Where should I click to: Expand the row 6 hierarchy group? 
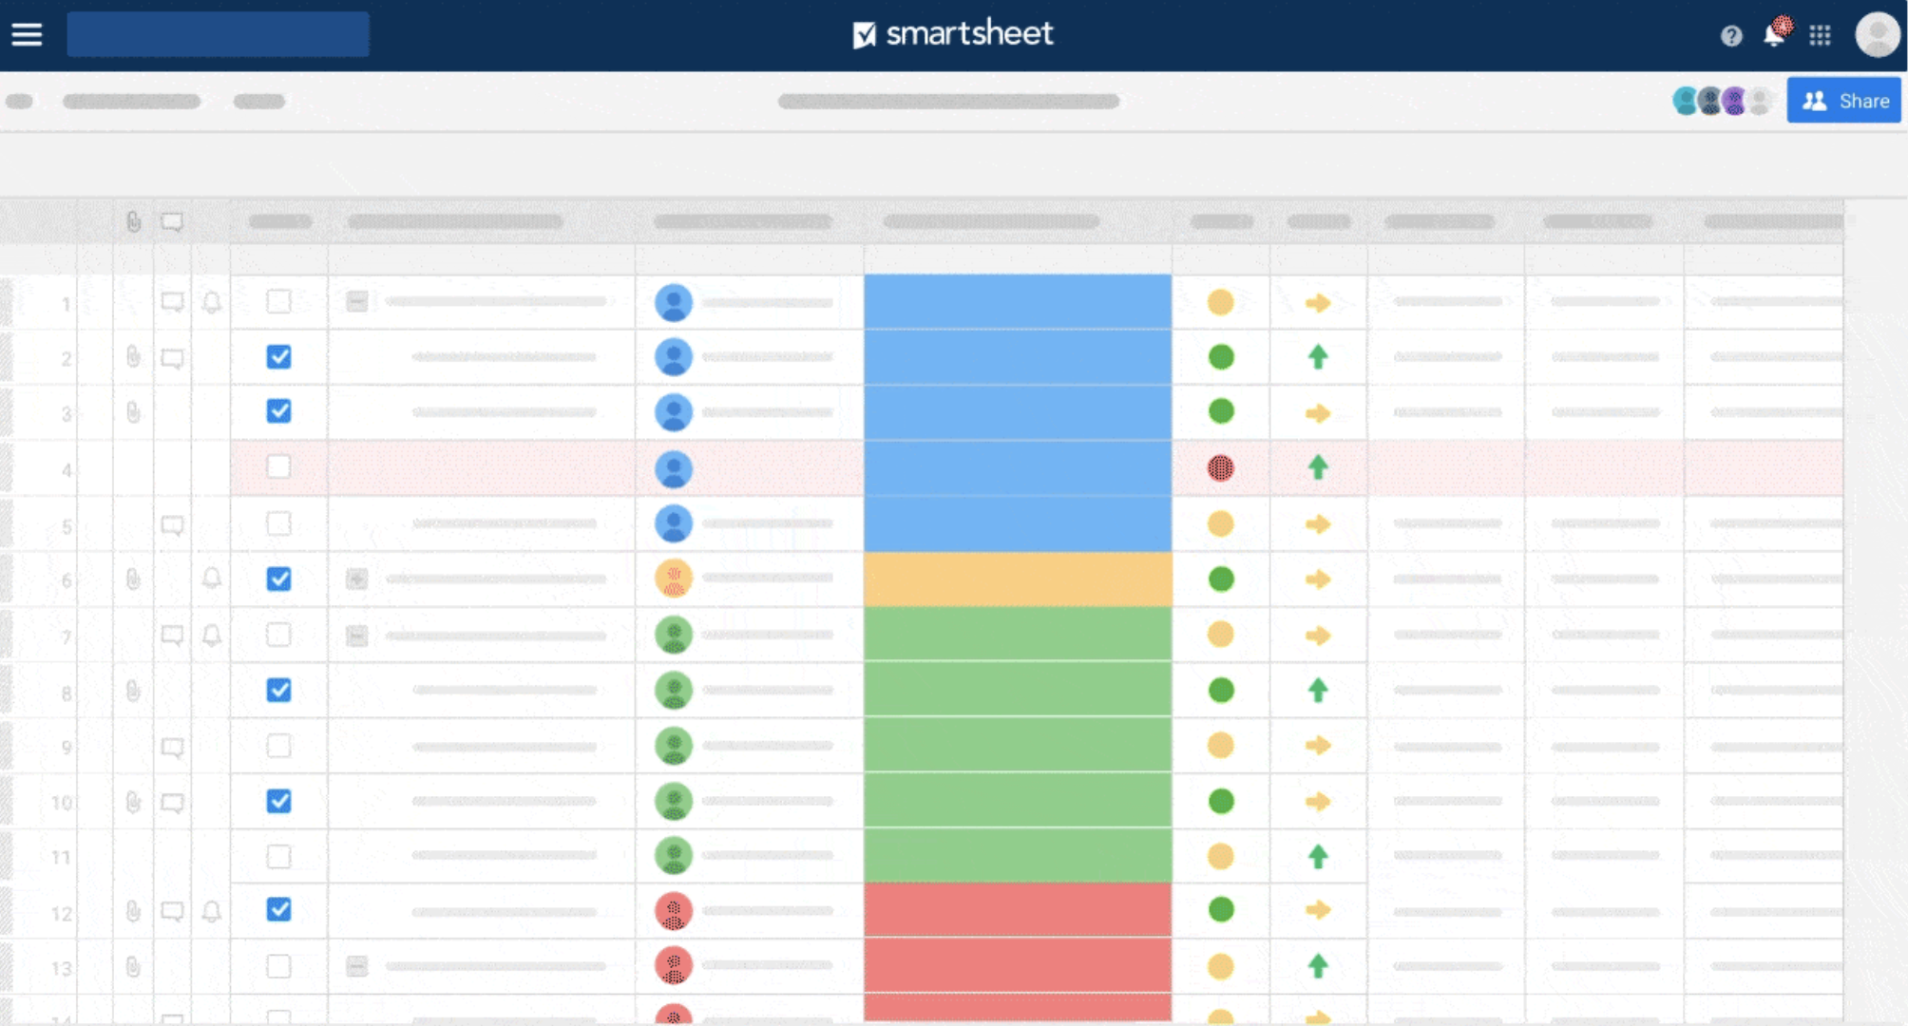coord(356,579)
